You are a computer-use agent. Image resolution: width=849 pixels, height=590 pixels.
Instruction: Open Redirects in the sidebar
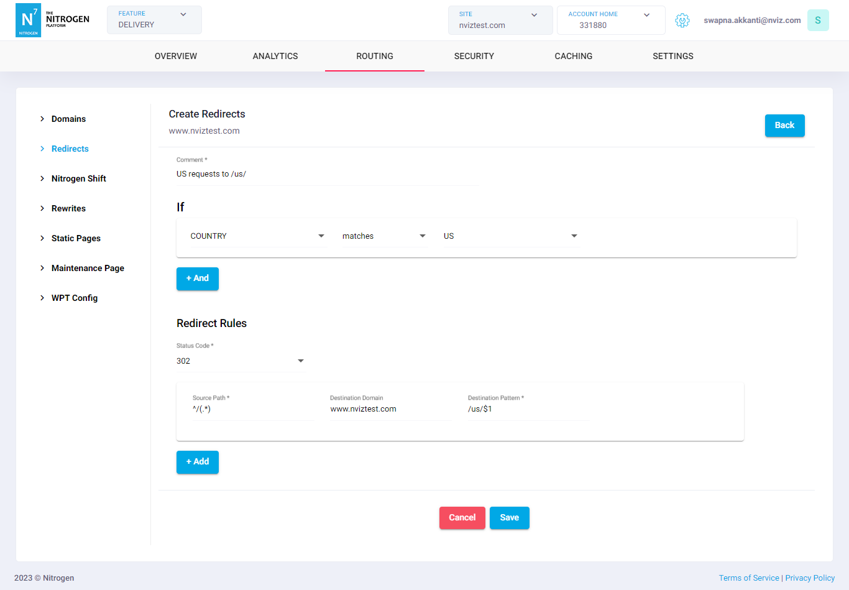click(x=70, y=149)
